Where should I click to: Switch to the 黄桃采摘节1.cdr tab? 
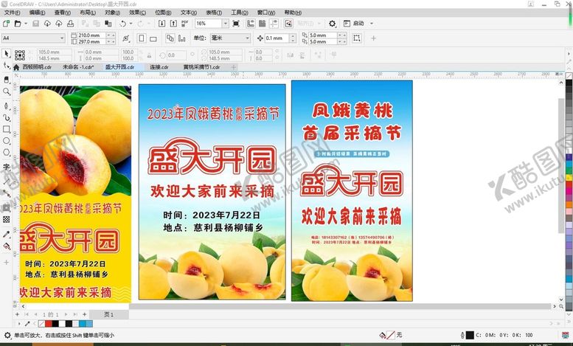coord(202,67)
